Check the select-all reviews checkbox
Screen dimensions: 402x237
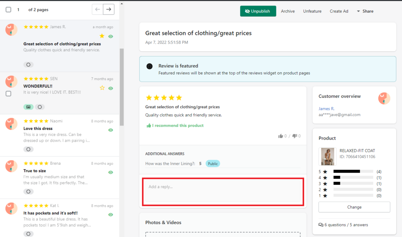point(8,9)
